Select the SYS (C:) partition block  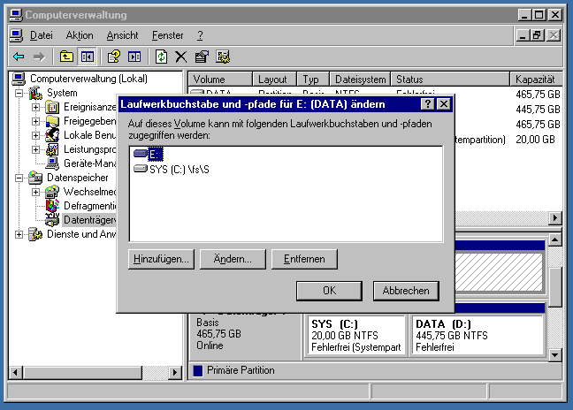[x=356, y=336]
